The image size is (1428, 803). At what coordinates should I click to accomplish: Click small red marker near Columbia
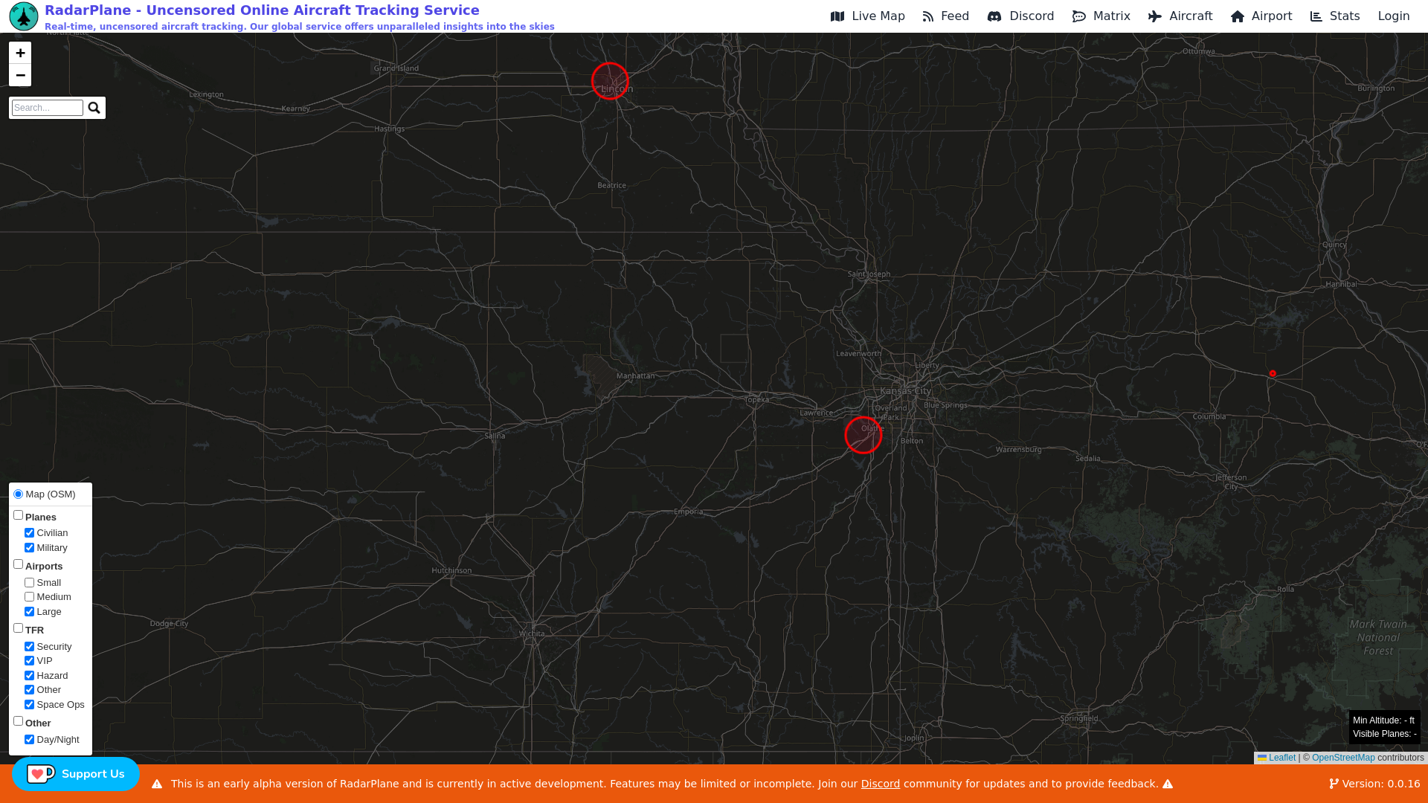point(1273,373)
